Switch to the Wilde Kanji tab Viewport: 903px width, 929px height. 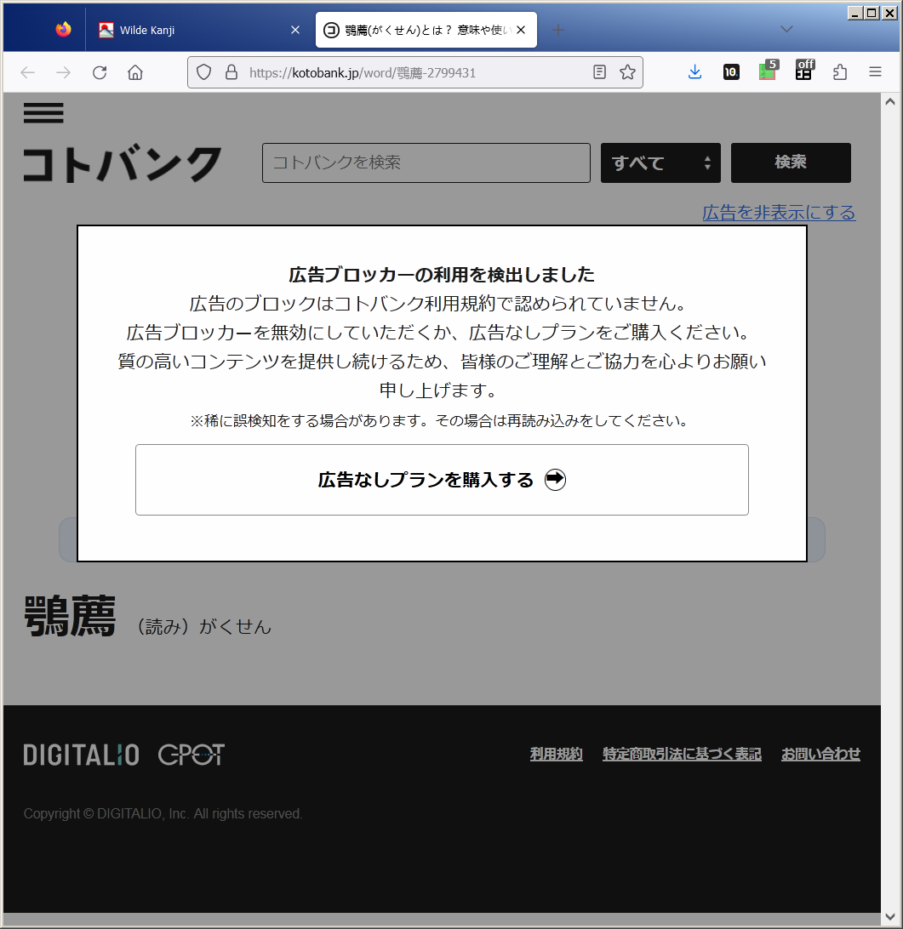tap(191, 30)
